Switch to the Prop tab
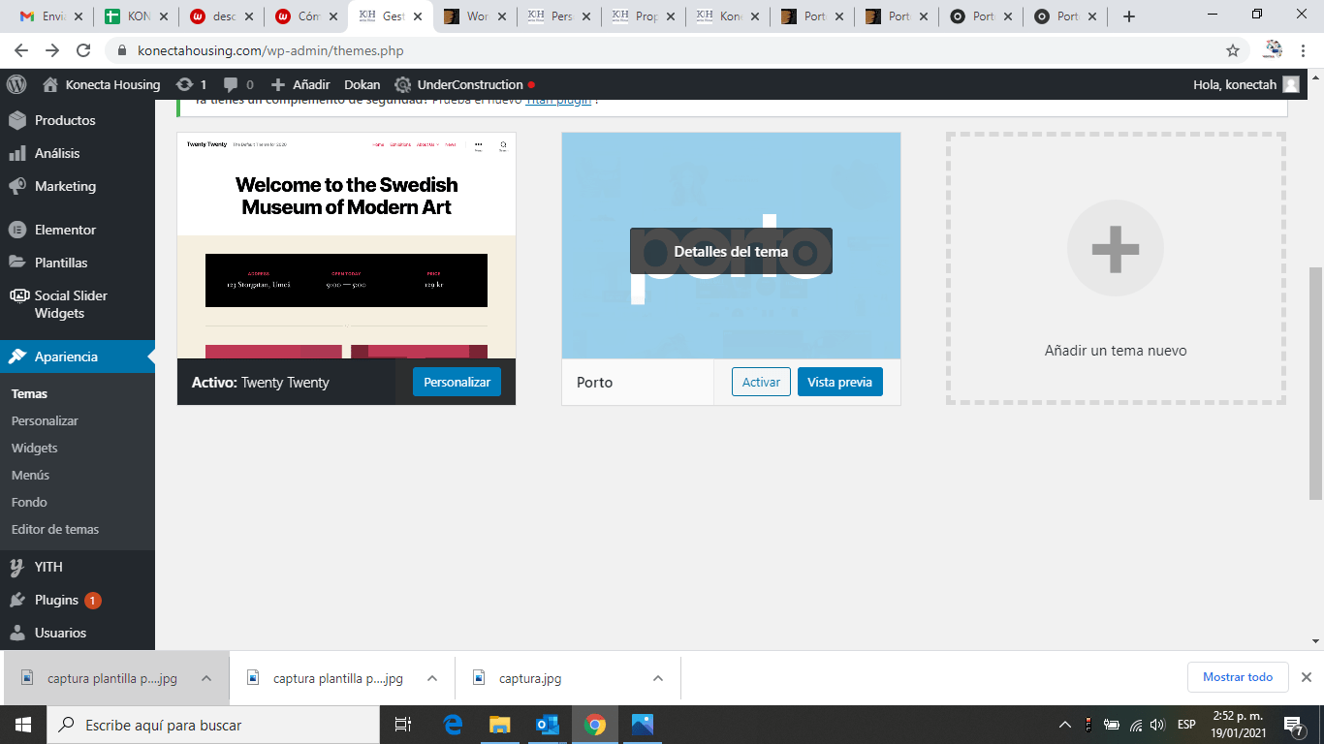 (x=644, y=16)
